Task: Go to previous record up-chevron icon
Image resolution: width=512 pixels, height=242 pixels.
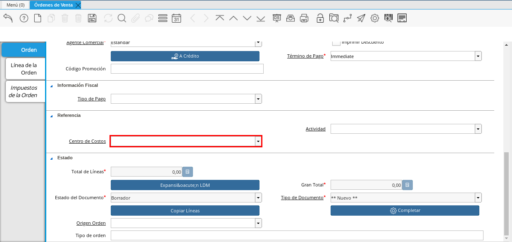Action: coord(233,18)
